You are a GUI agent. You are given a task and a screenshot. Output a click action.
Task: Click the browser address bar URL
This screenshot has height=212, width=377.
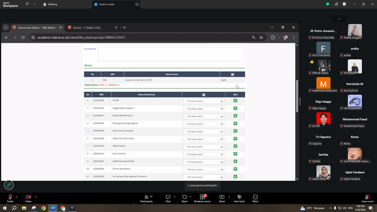pos(81,38)
